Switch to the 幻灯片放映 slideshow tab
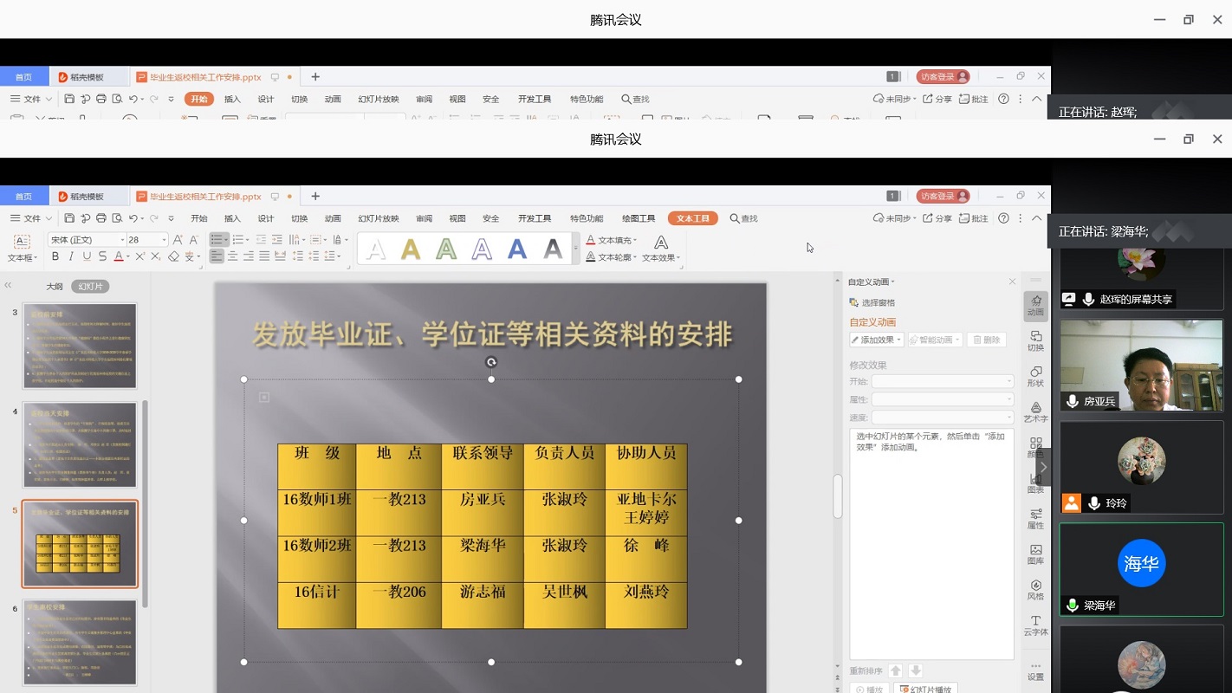The width and height of the screenshot is (1232, 693). (x=379, y=218)
